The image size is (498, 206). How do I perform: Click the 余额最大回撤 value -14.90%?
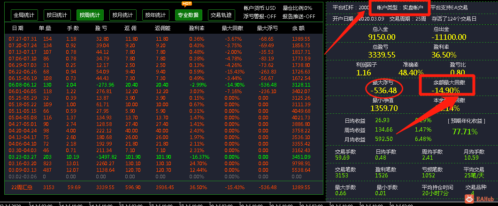tap(445, 90)
